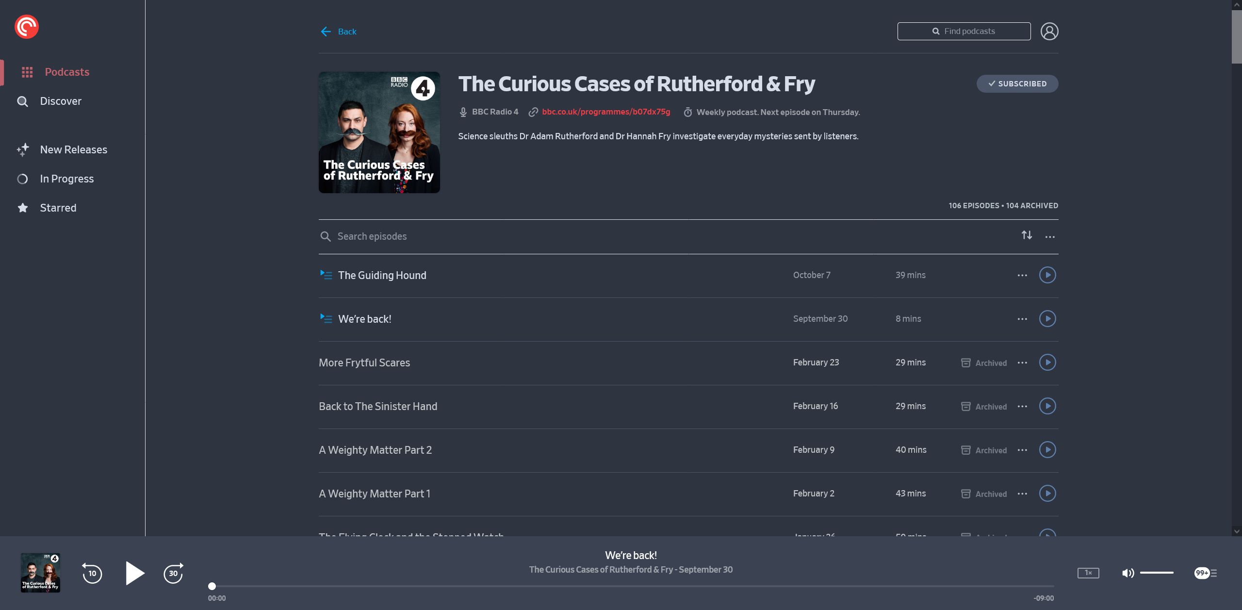
Task: Toggle the SUBSCRIBED button for this podcast
Action: click(1017, 83)
